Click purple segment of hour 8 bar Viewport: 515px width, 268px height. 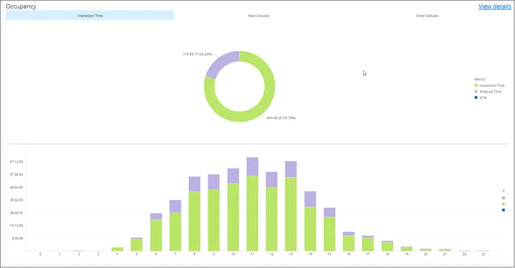[x=194, y=184]
